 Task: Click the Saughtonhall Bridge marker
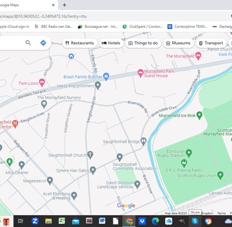144,141
